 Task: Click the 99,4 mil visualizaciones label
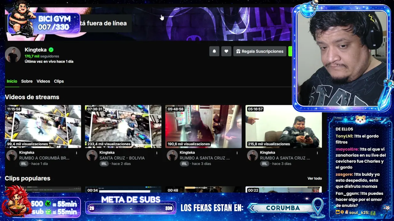[28, 144]
